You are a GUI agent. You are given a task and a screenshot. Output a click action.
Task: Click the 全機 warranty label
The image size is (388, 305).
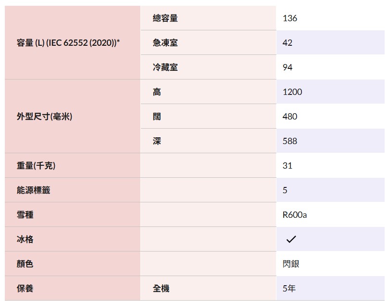[x=161, y=288]
